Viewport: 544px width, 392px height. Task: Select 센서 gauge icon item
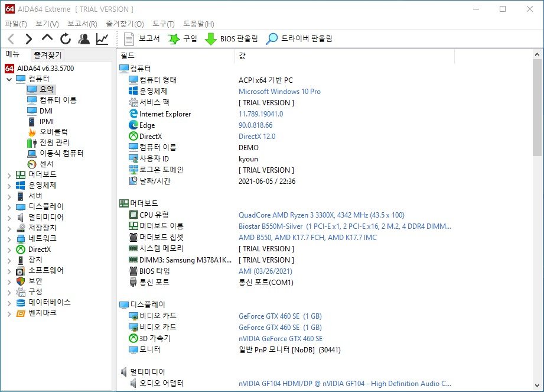tap(32, 164)
